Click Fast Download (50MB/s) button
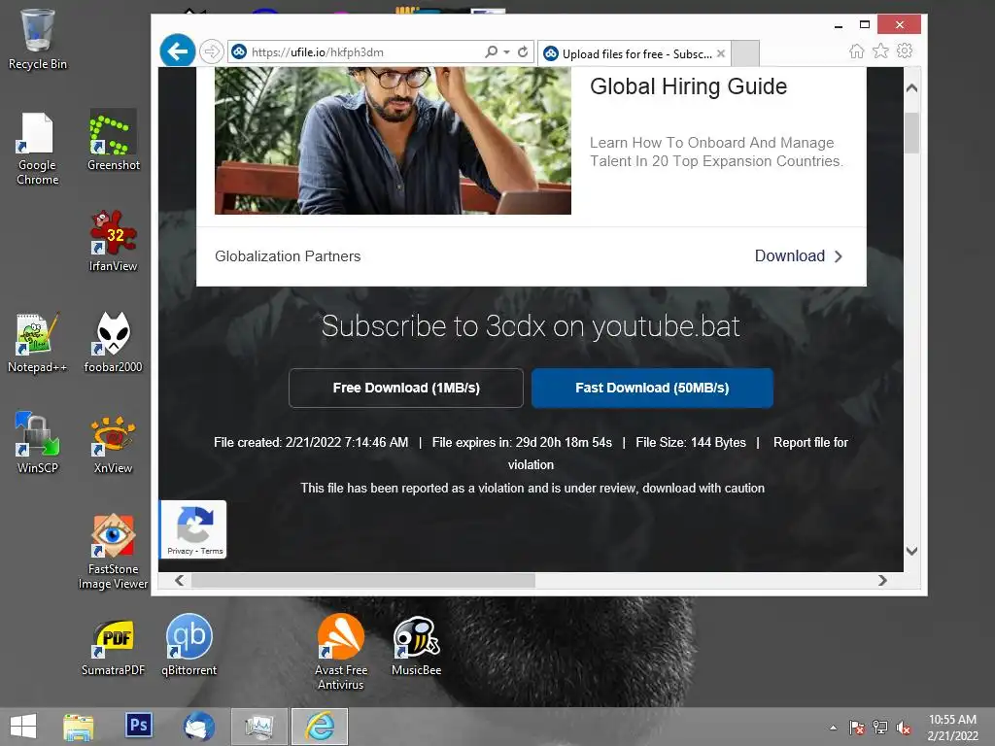 pyautogui.click(x=652, y=388)
